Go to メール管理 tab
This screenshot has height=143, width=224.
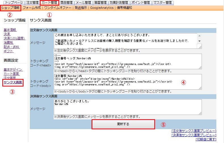(83, 3)
